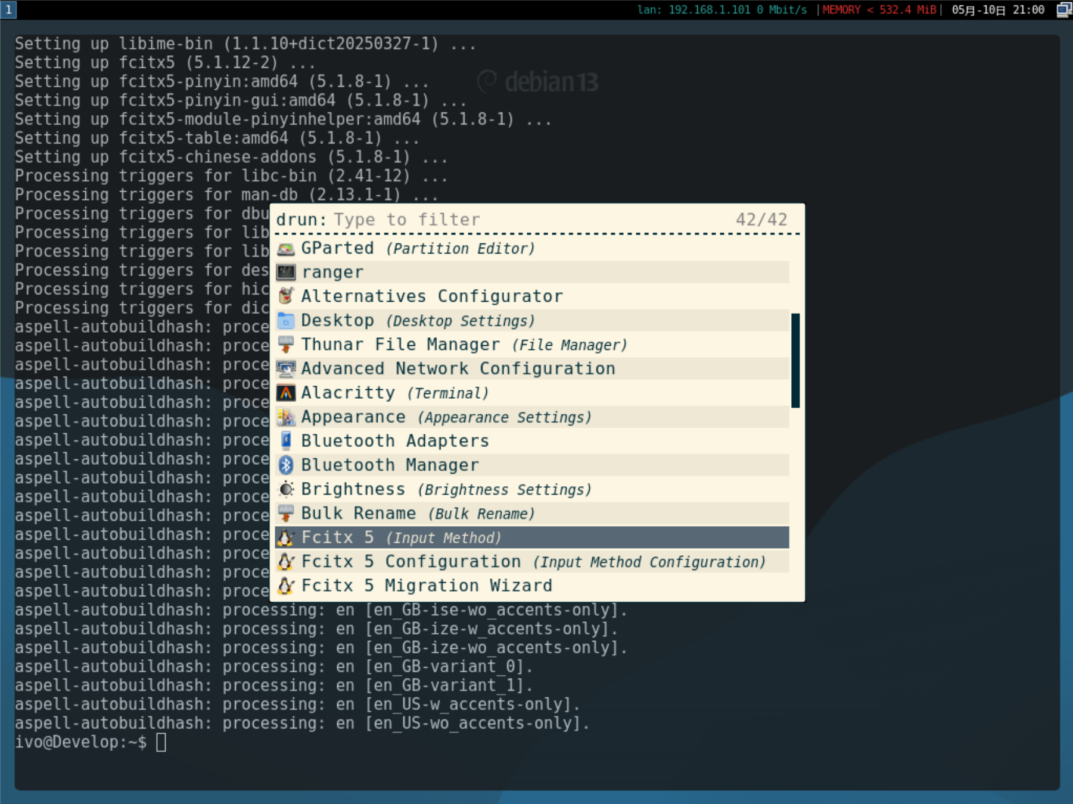This screenshot has height=804, width=1073.
Task: Click the Bluetooth Manager icon
Action: [286, 465]
